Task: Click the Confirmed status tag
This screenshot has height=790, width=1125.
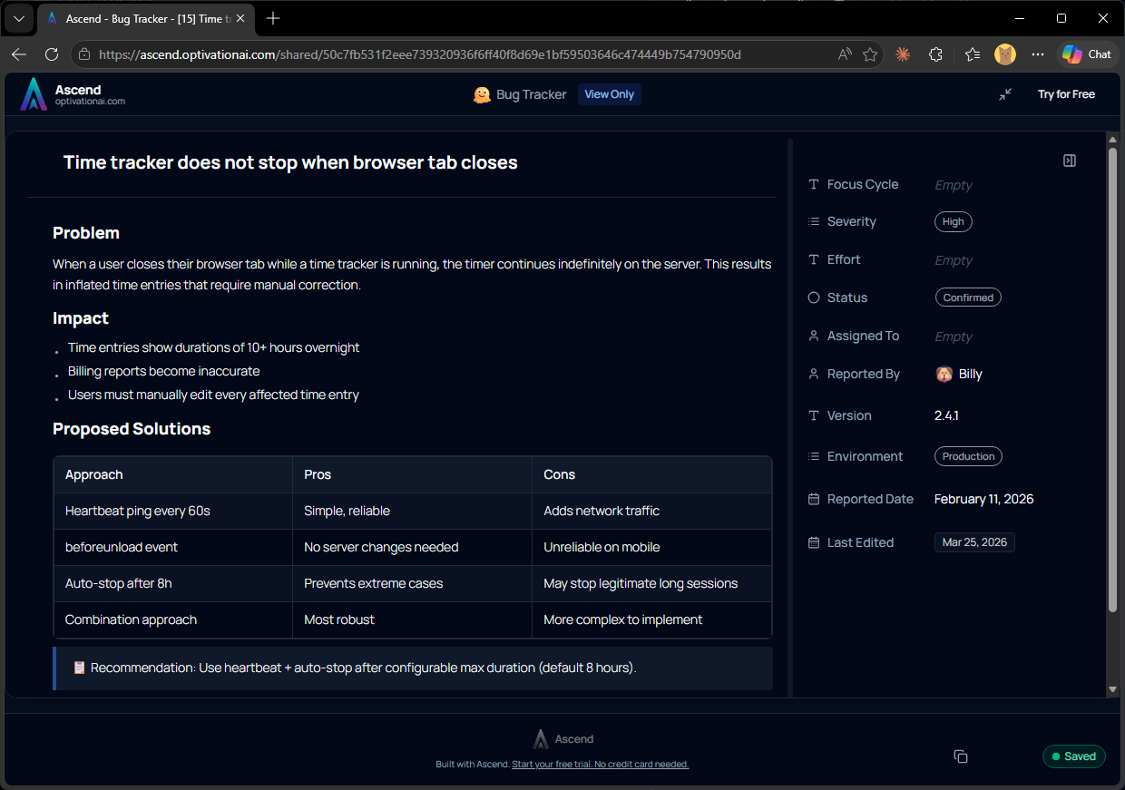Action: [968, 297]
